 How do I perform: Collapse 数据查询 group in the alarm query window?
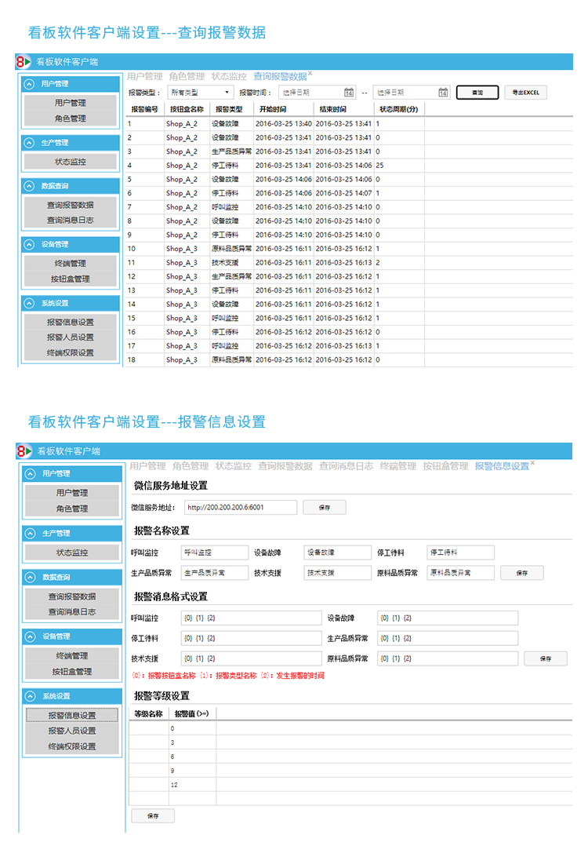click(29, 186)
